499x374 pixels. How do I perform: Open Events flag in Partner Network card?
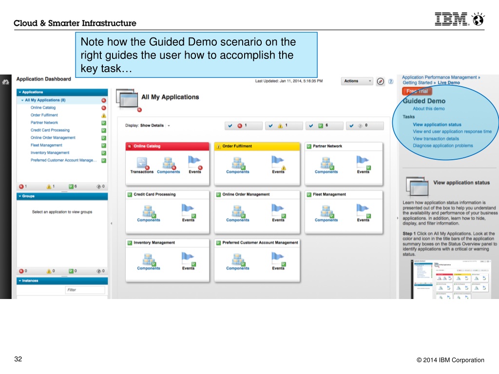click(x=363, y=163)
